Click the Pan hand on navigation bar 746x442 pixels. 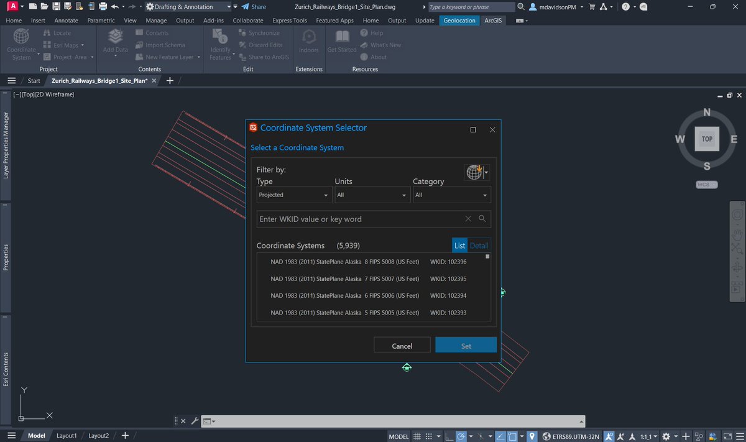737,236
